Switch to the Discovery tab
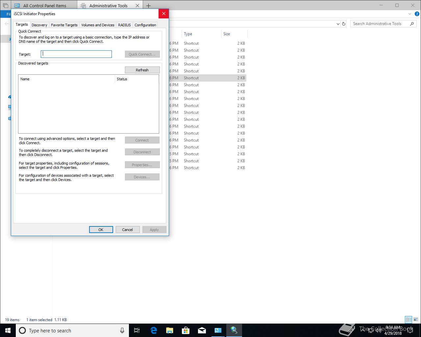This screenshot has height=337, width=421. pyautogui.click(x=39, y=25)
